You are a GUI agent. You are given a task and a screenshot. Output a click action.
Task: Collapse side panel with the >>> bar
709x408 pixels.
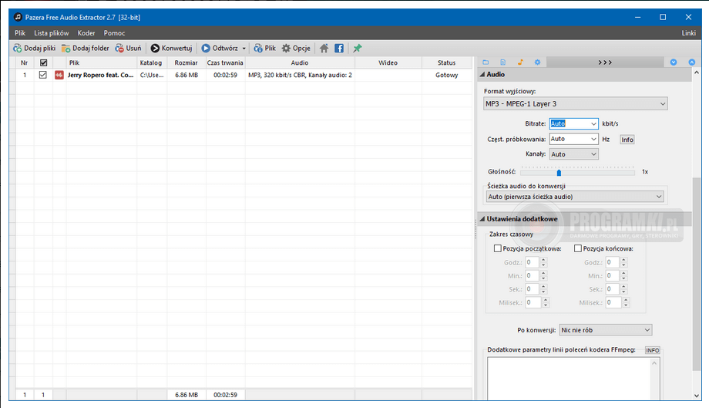coord(605,62)
